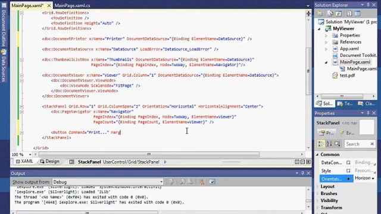381x214 pixels.
Task: Select App.xaml in Solution Explorer
Action: point(349,49)
